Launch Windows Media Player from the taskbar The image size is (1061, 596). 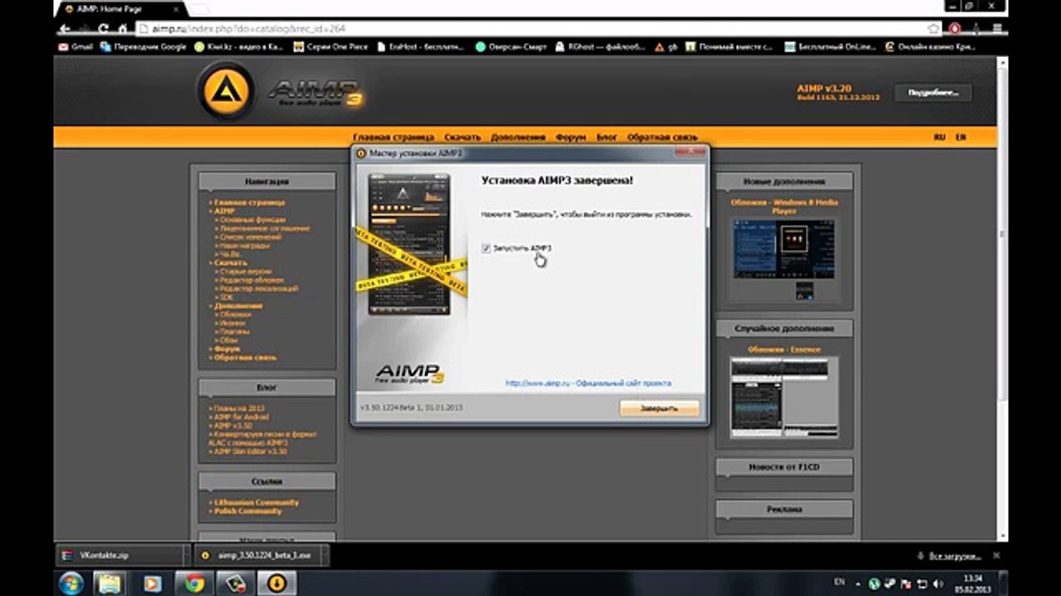click(x=153, y=583)
